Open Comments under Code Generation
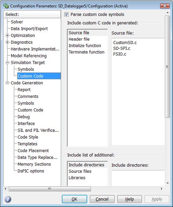The width and height of the screenshot is (173, 207). (28, 96)
